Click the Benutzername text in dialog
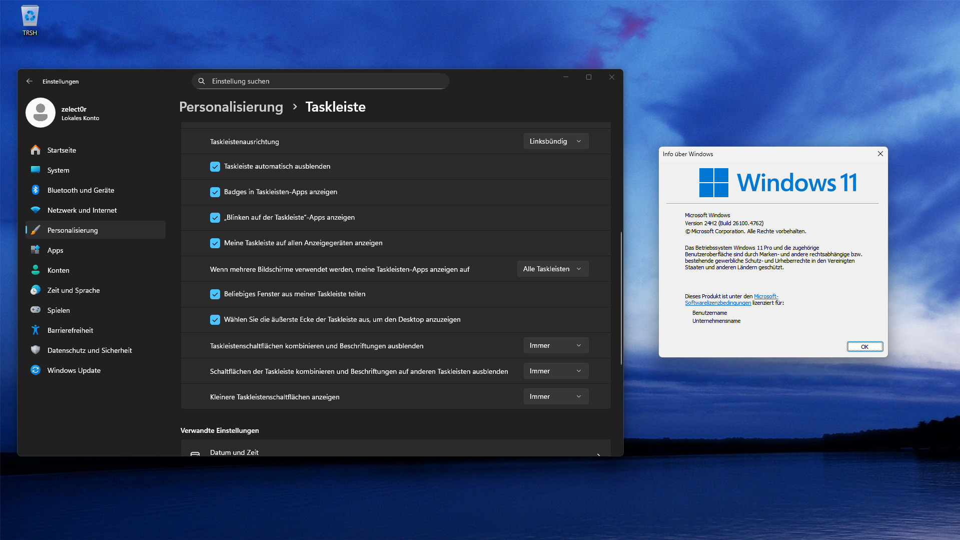Screen dimensions: 960x540 [x=709, y=313]
